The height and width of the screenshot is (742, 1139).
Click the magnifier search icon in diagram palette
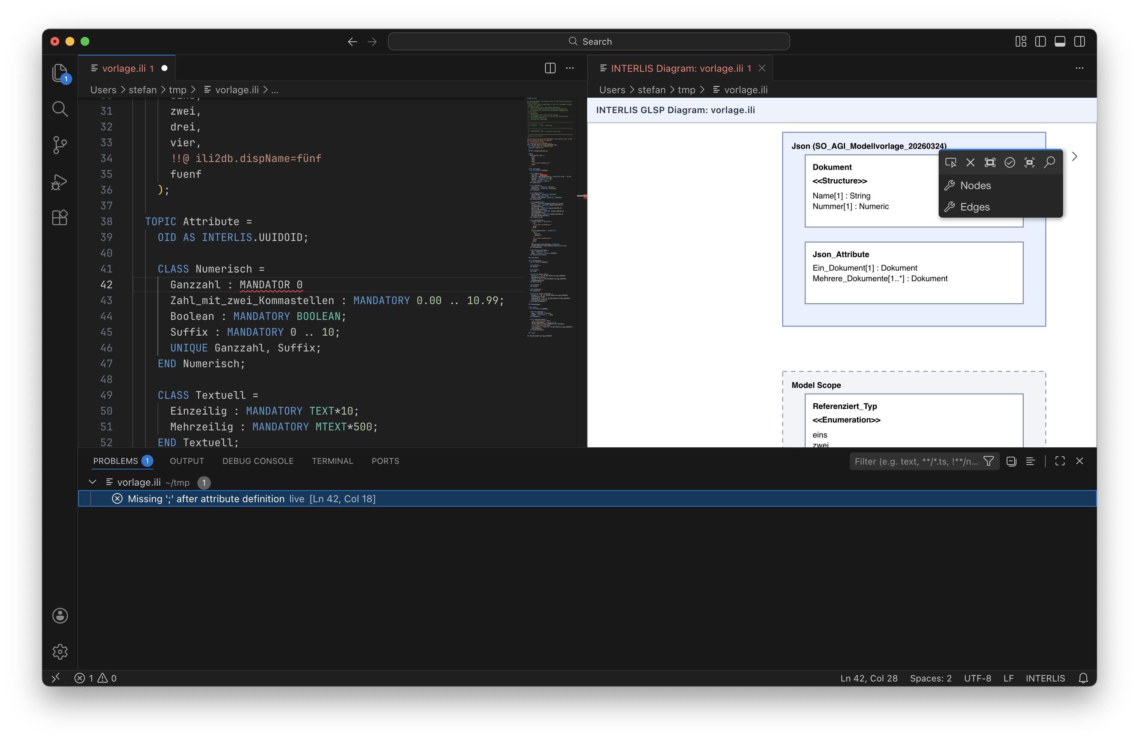1049,163
